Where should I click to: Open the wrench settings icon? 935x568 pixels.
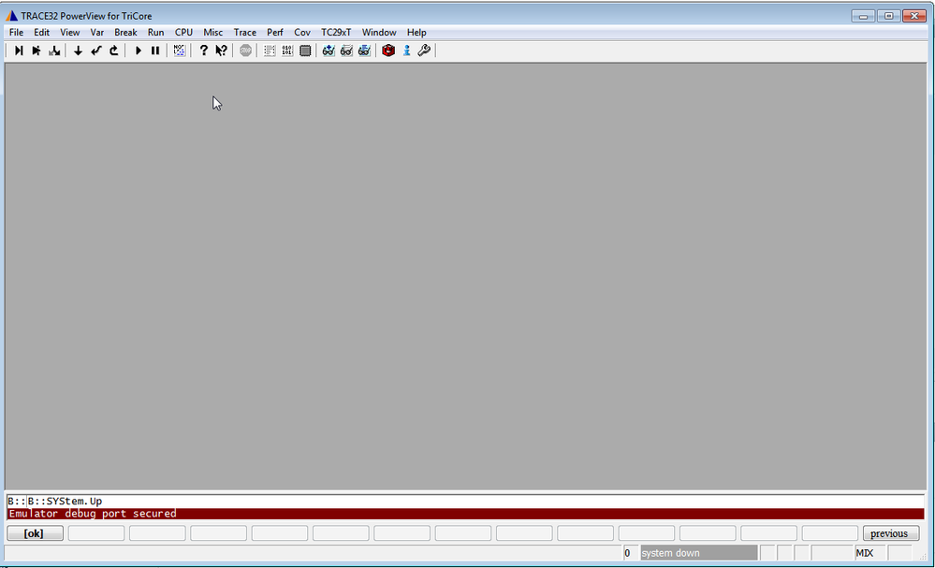(424, 51)
